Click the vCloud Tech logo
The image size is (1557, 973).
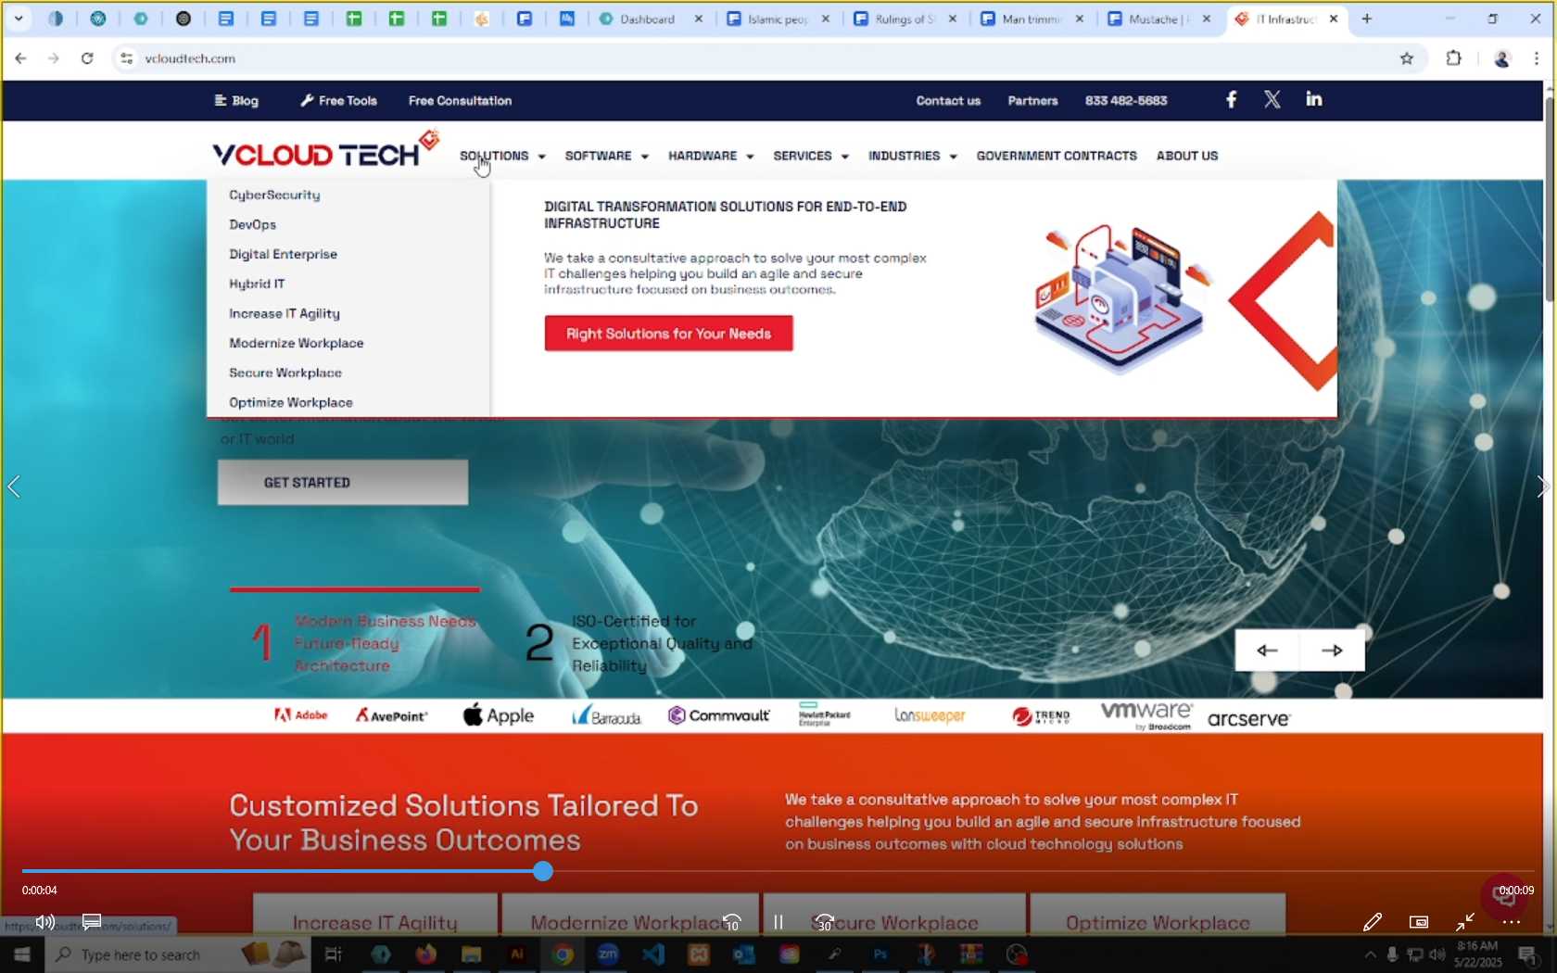point(324,150)
